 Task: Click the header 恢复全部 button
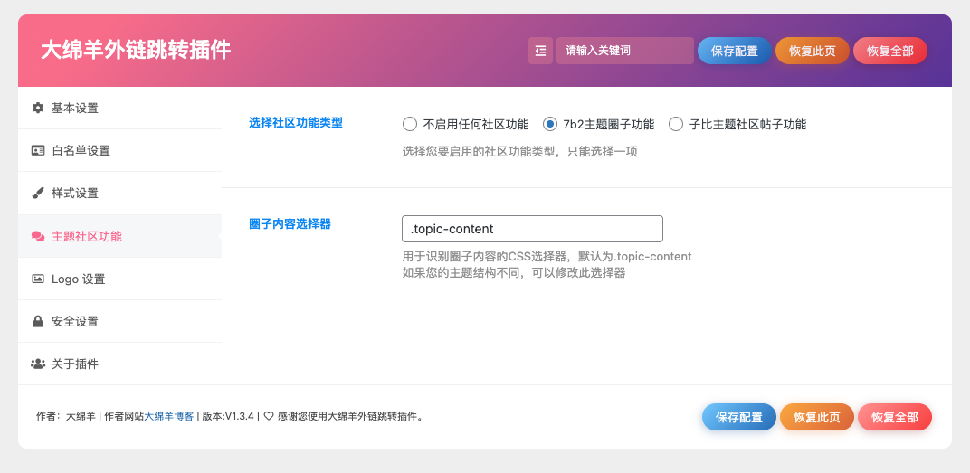[890, 51]
